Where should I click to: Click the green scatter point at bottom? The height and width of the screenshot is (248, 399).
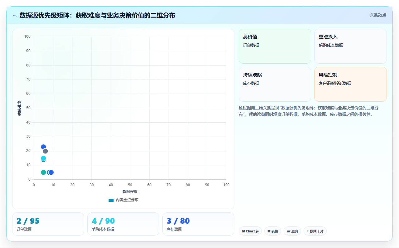(43, 172)
